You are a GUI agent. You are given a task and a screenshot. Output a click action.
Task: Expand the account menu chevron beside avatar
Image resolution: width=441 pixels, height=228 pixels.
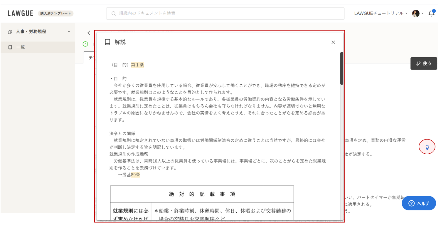pos(423,14)
